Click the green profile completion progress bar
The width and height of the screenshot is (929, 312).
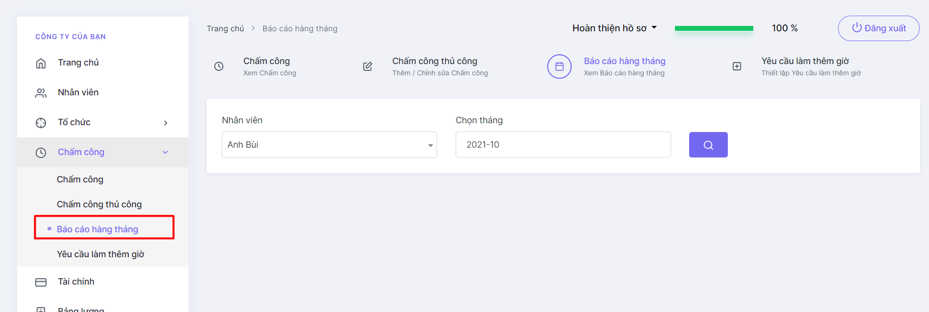tap(714, 28)
